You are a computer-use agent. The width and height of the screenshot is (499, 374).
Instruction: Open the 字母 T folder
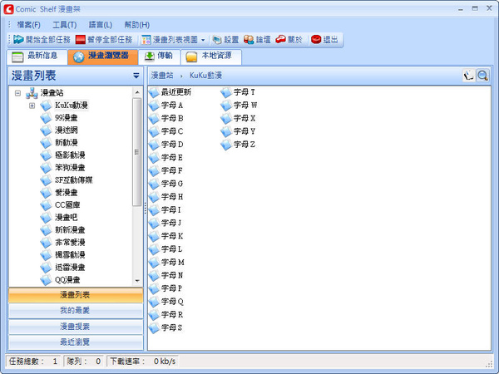tap(239, 92)
